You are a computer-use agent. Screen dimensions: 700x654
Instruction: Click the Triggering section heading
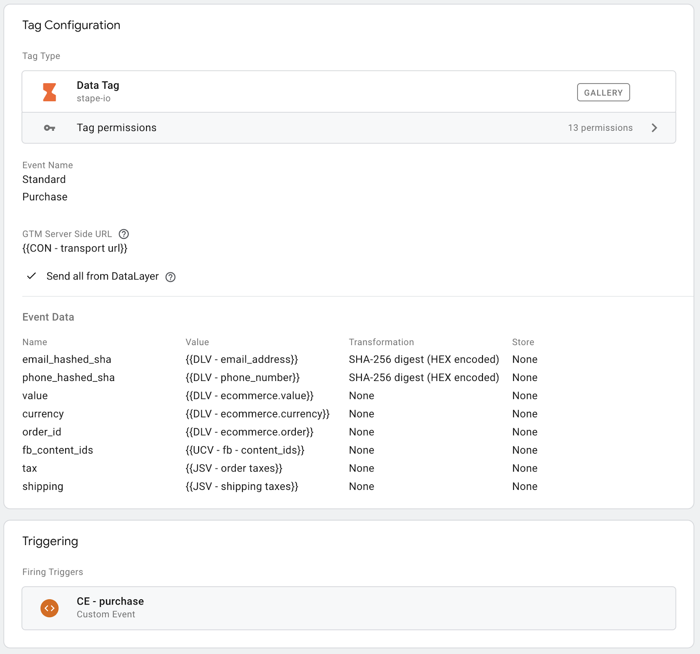[x=50, y=541]
